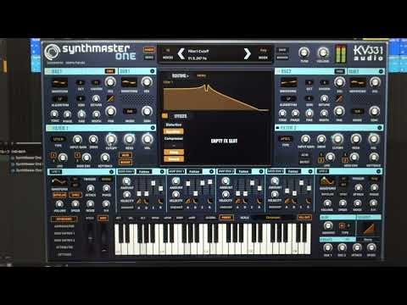Open the Filter 1 Type dropdown
Viewport: 407px width, 305px height.
tap(59, 139)
